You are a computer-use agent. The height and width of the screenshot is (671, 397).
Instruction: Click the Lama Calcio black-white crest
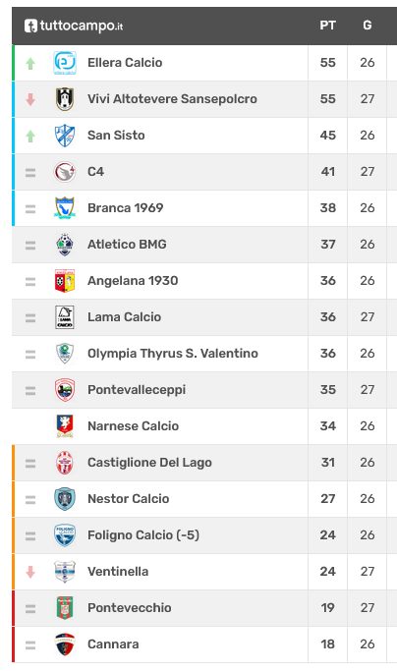pyautogui.click(x=65, y=317)
